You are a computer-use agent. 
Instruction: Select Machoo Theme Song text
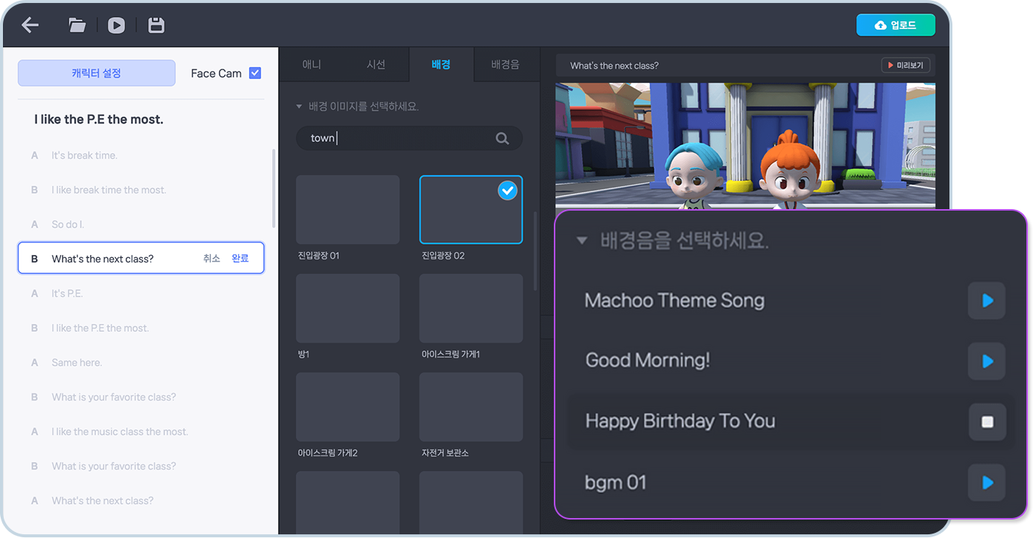click(x=674, y=301)
